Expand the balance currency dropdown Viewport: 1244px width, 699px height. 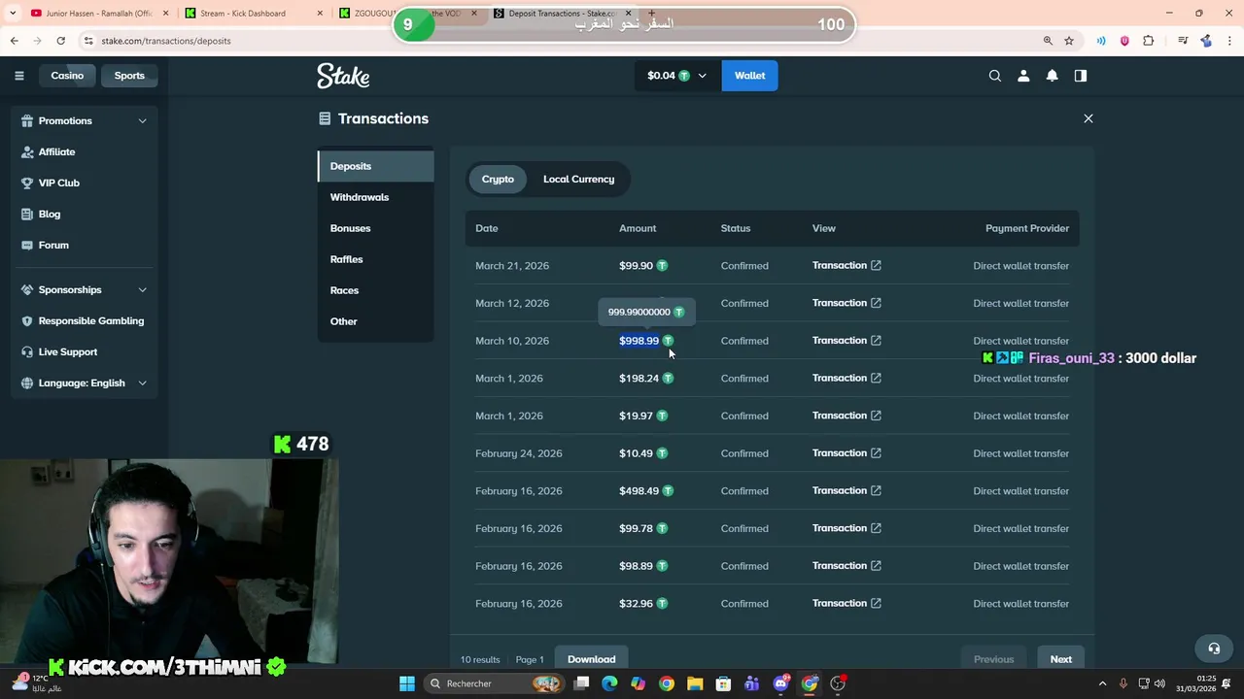click(702, 76)
